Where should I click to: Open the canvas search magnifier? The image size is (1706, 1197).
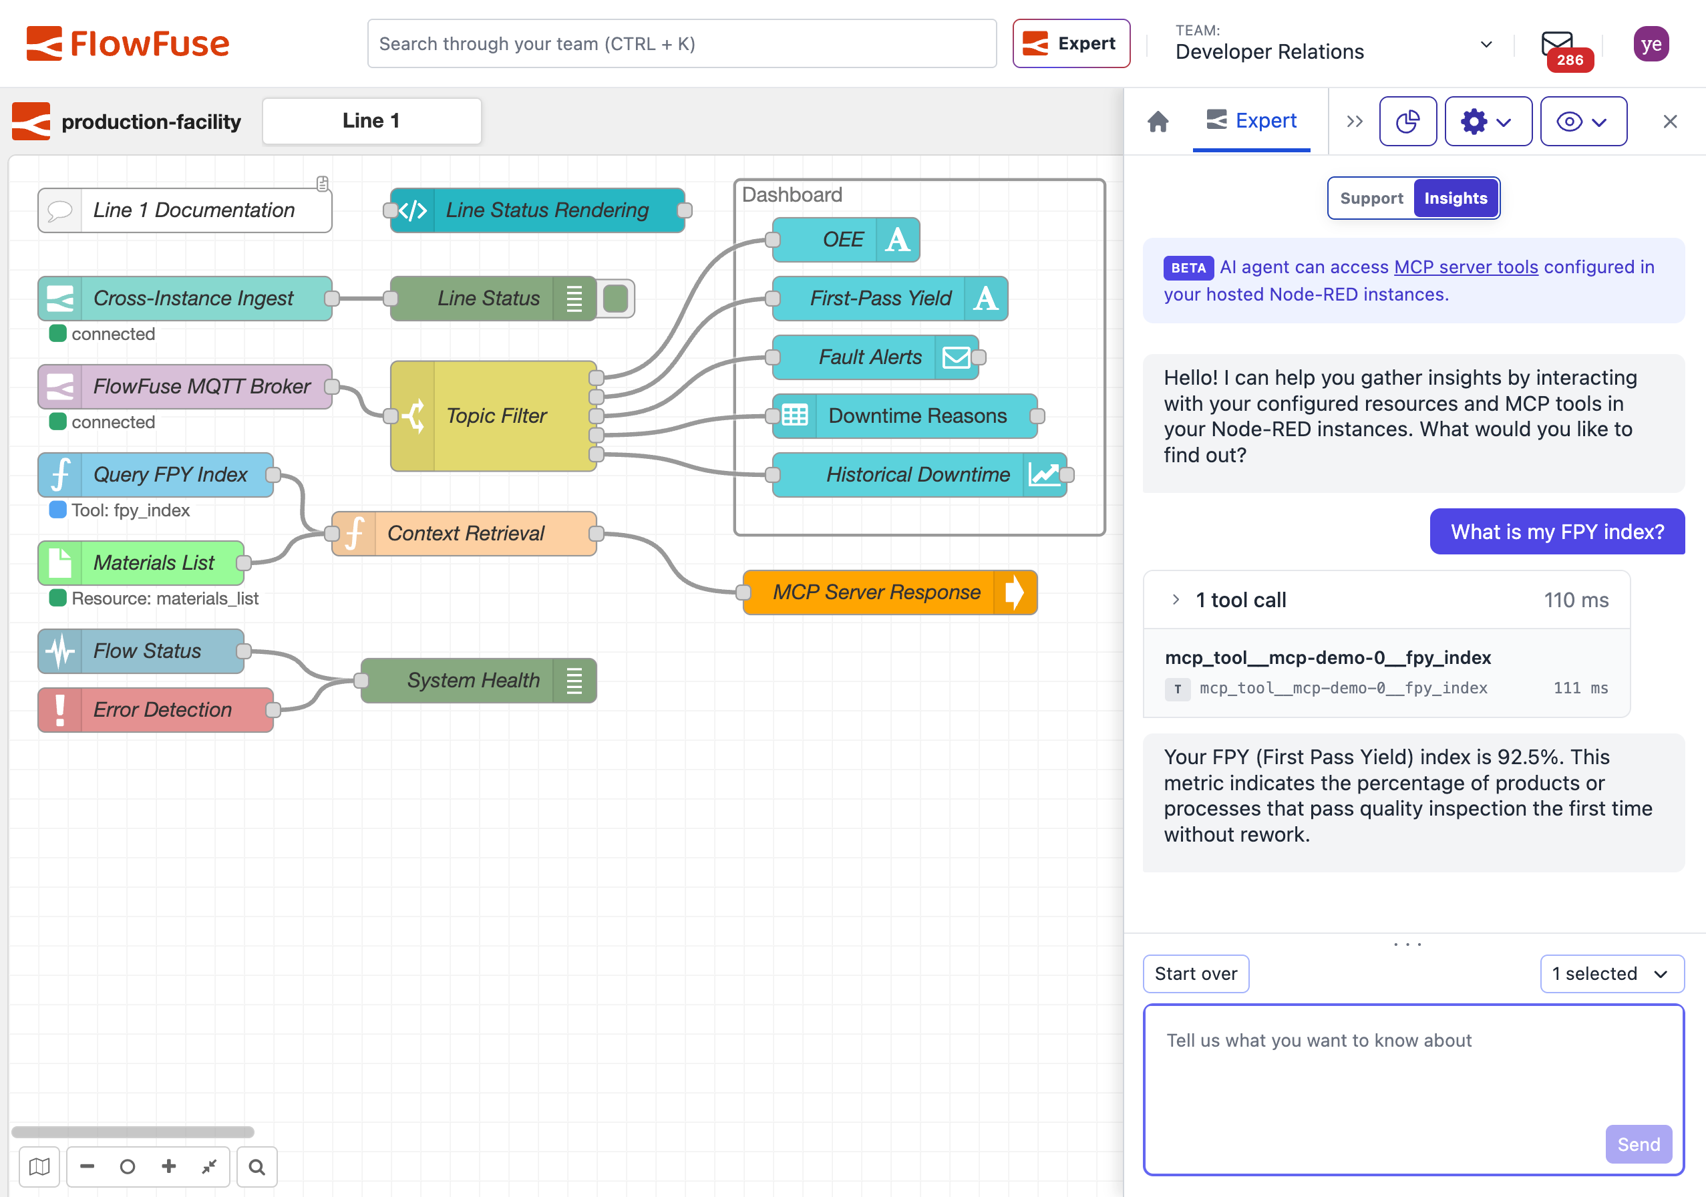click(257, 1168)
